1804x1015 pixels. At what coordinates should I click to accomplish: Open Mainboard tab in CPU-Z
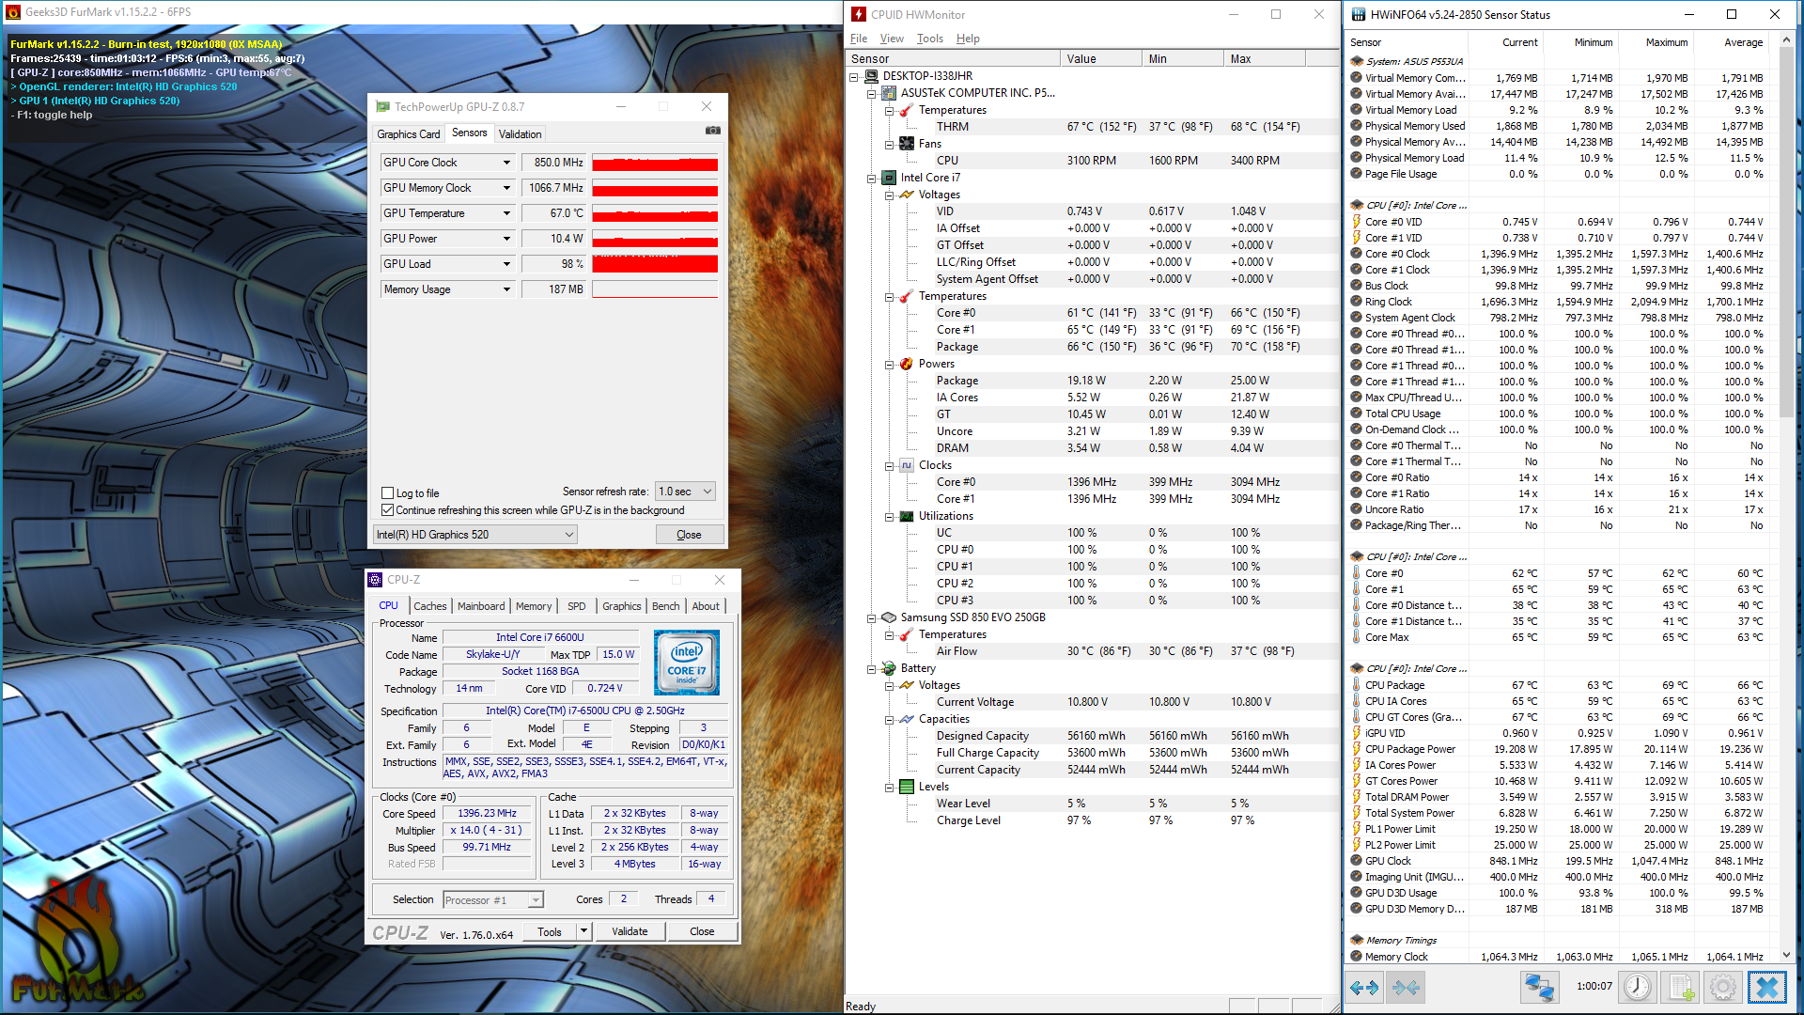tap(481, 606)
